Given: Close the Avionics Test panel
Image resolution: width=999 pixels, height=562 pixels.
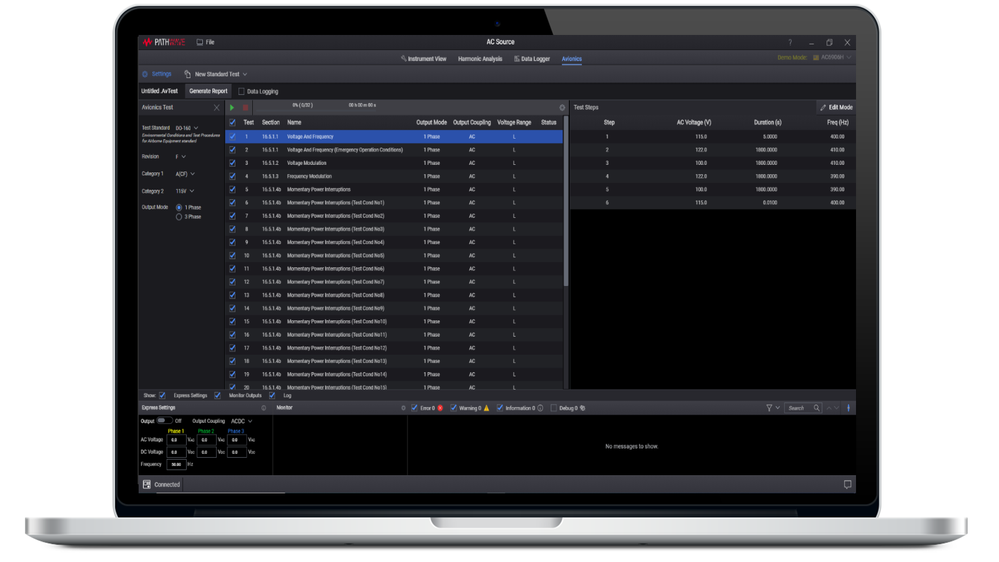Looking at the screenshot, I should point(217,107).
